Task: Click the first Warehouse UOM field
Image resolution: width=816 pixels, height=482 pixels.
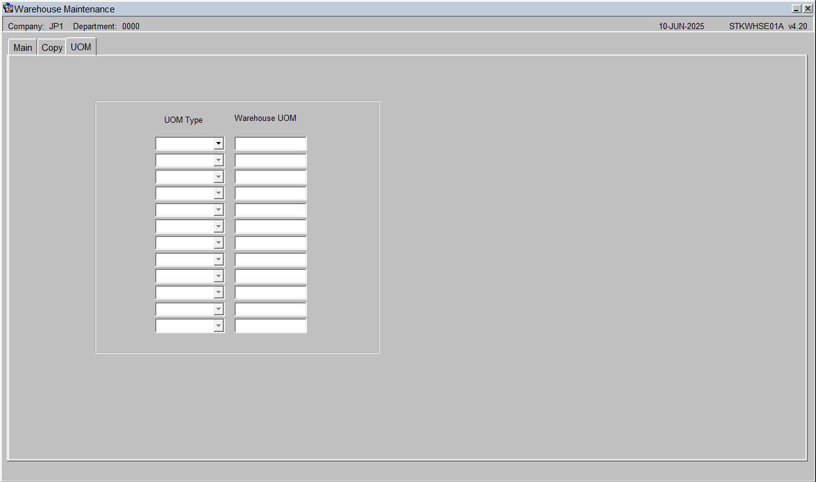Action: [271, 144]
